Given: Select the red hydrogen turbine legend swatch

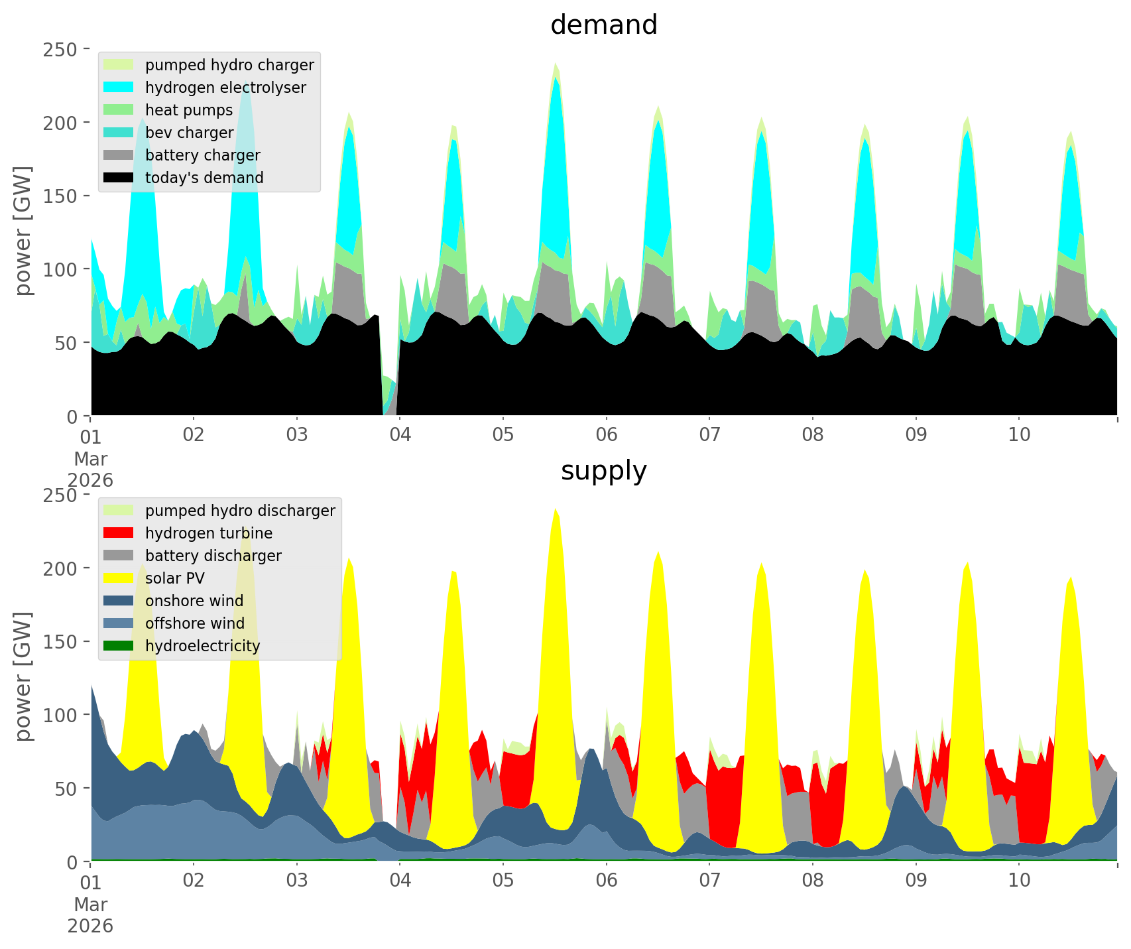Looking at the screenshot, I should 119,533.
